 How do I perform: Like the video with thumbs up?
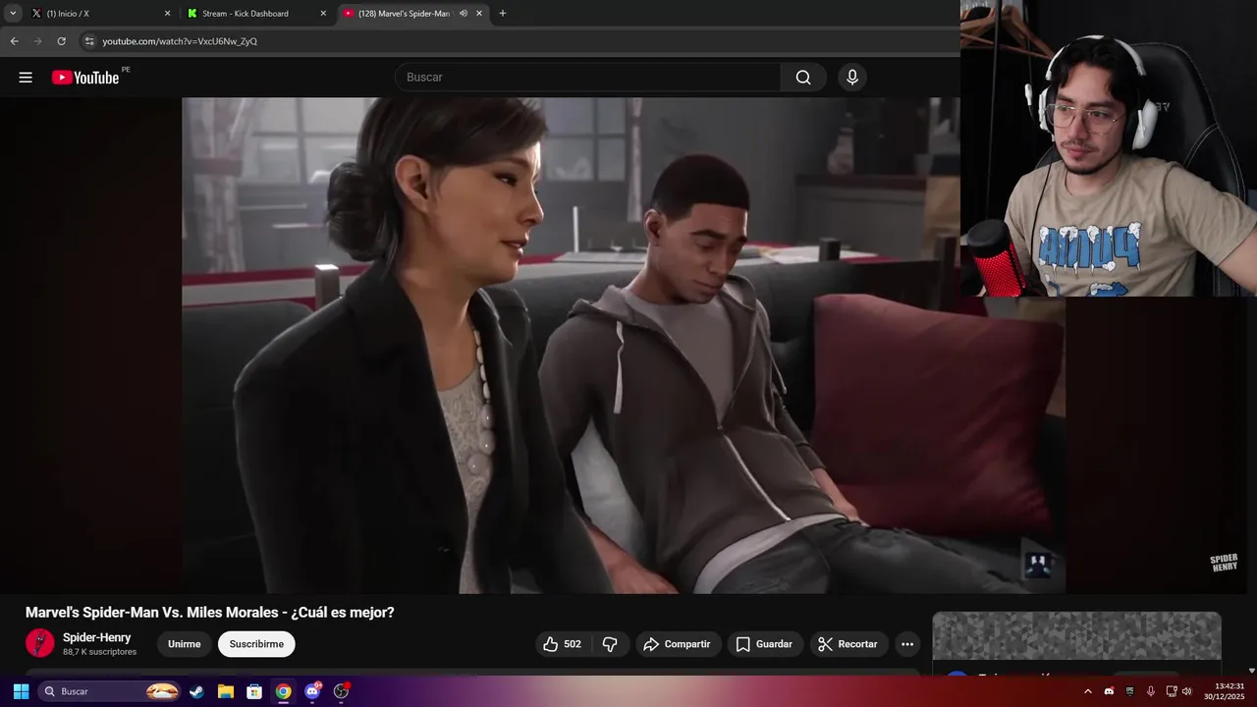tap(550, 644)
